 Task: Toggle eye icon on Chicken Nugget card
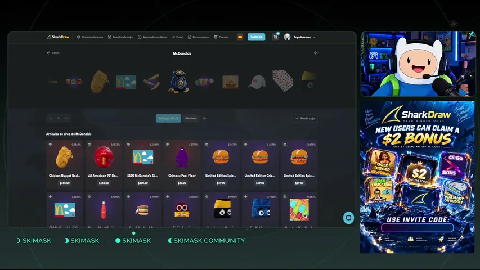(50, 145)
